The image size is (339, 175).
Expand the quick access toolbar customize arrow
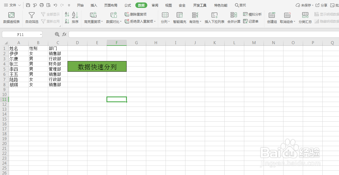[x=69, y=5]
